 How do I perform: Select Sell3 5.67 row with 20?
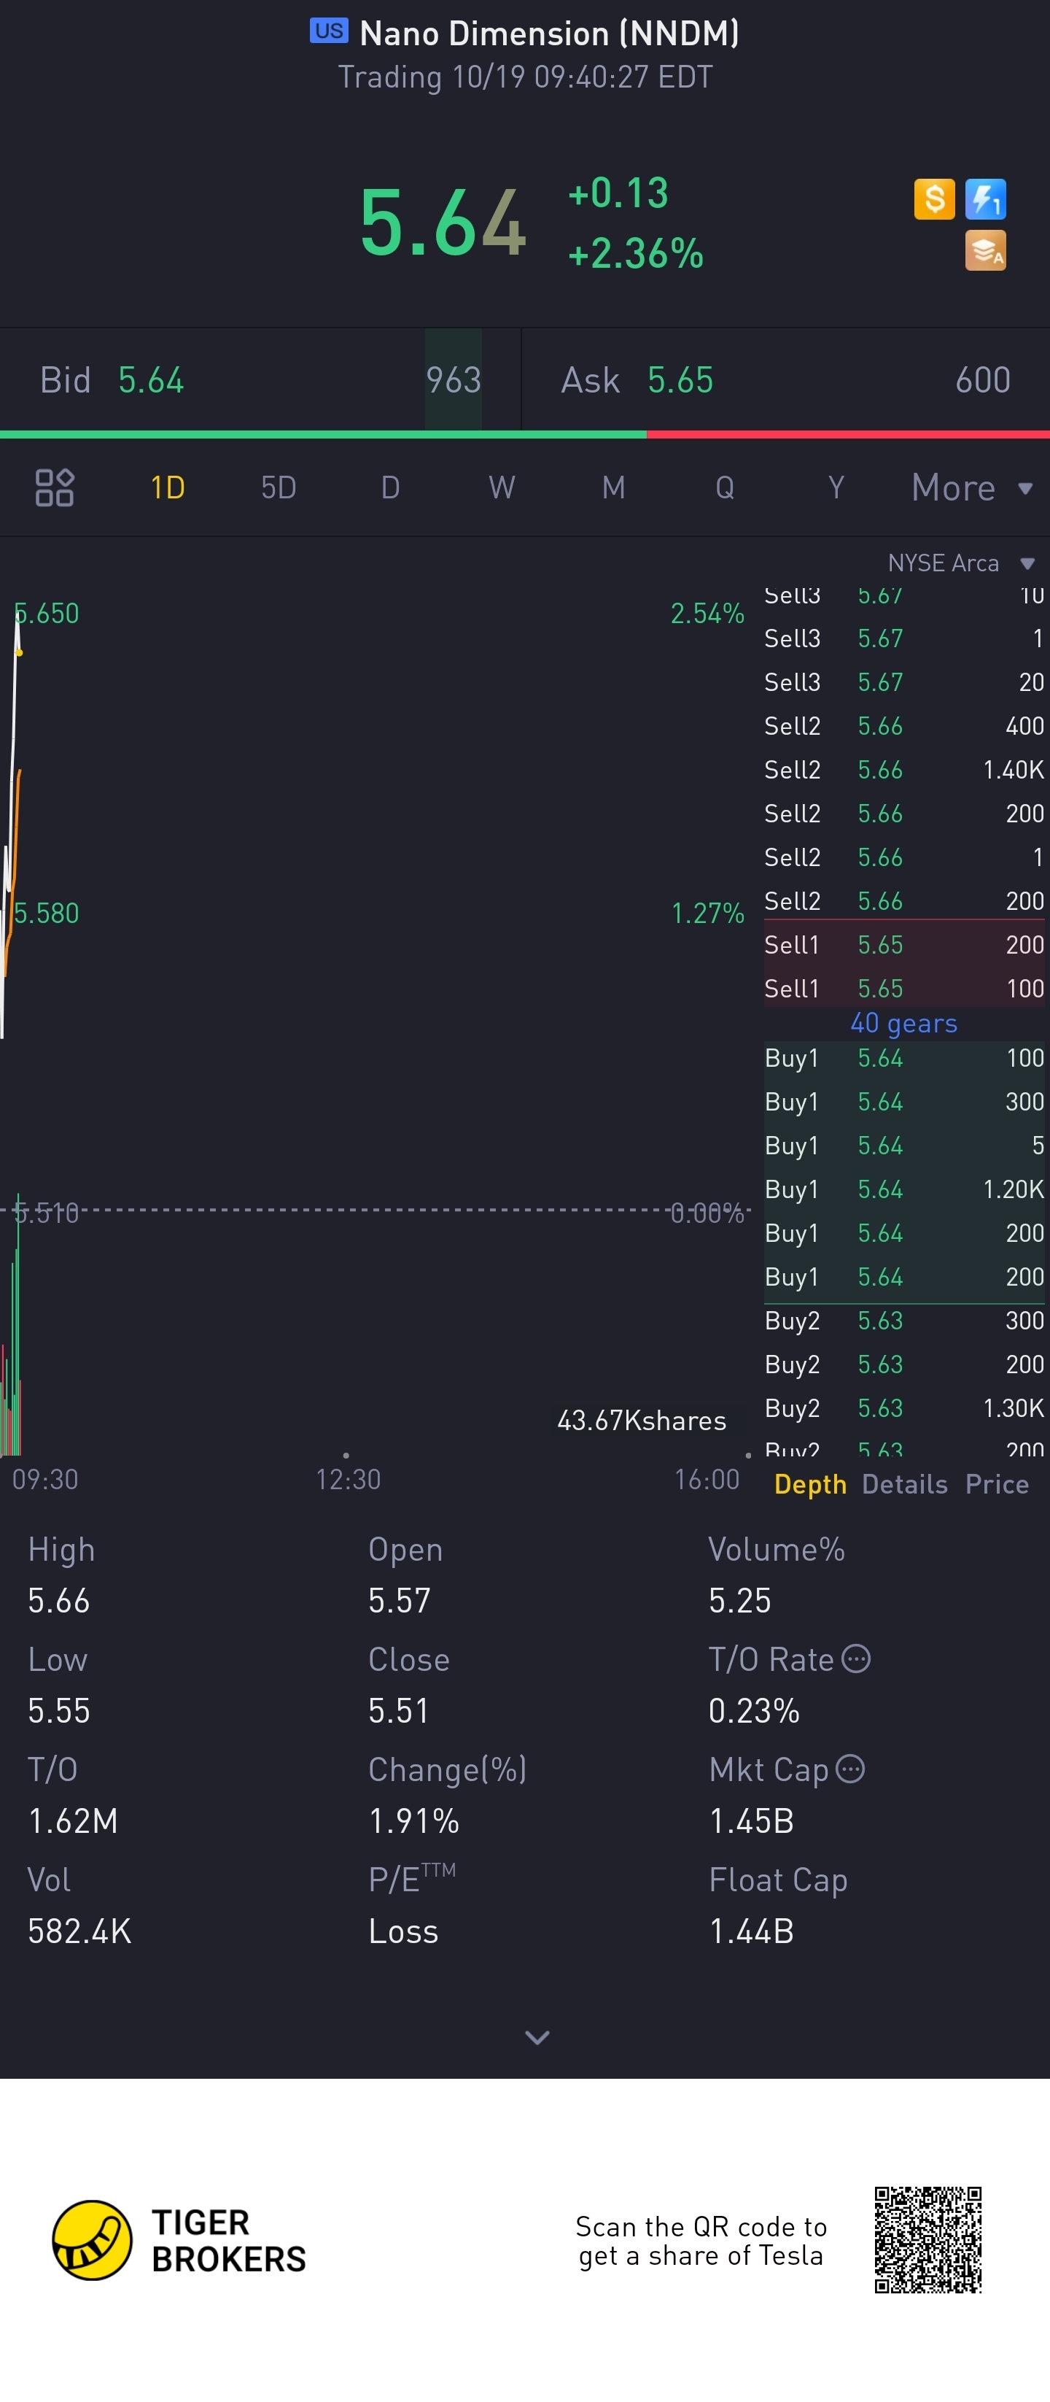click(x=903, y=681)
